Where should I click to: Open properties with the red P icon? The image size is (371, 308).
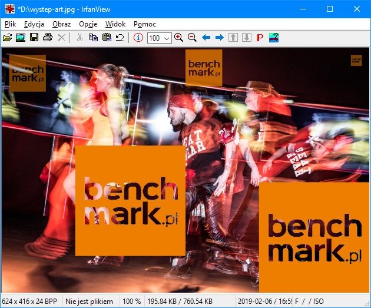[260, 38]
